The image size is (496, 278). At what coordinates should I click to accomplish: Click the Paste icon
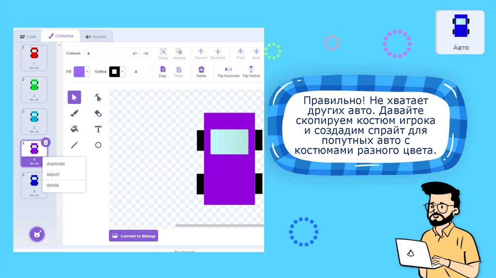coord(178,72)
